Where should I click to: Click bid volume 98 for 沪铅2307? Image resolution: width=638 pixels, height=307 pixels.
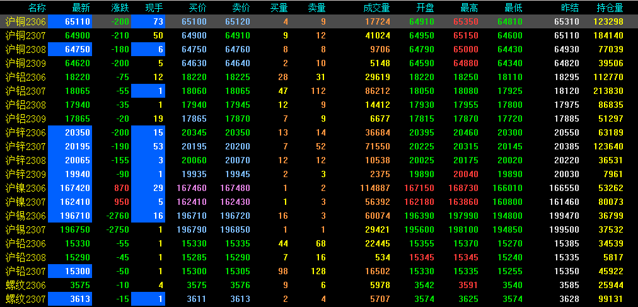283,272
